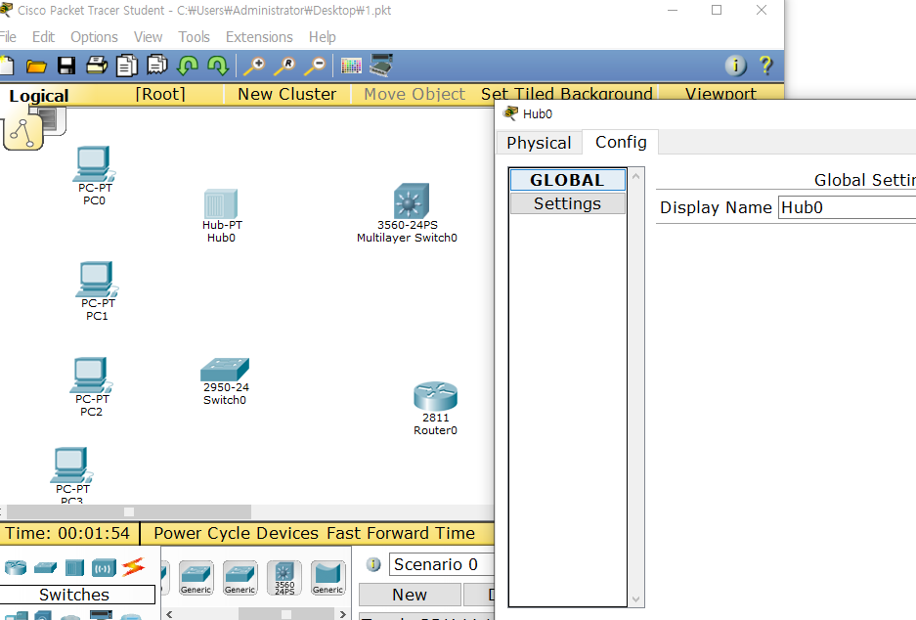Choose the Switches device category icon
Viewport: 916px width, 620px height.
(x=45, y=567)
